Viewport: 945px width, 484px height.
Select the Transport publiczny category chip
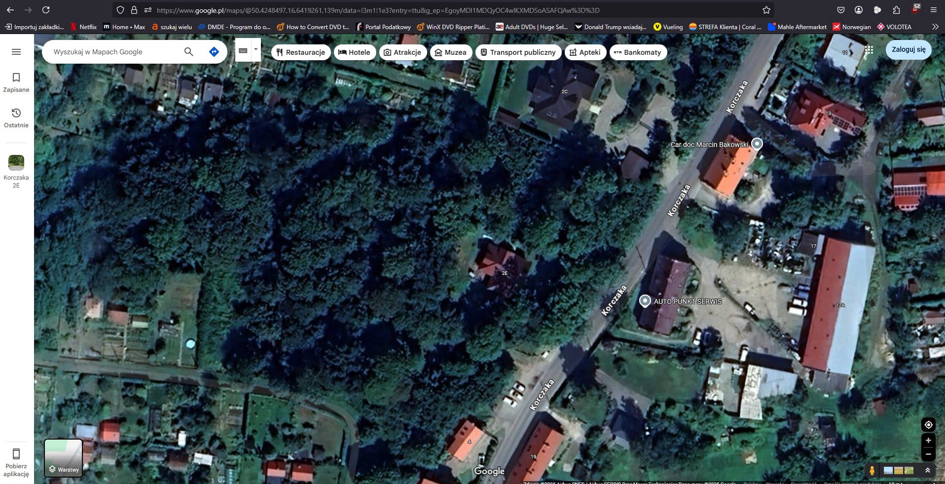[518, 52]
